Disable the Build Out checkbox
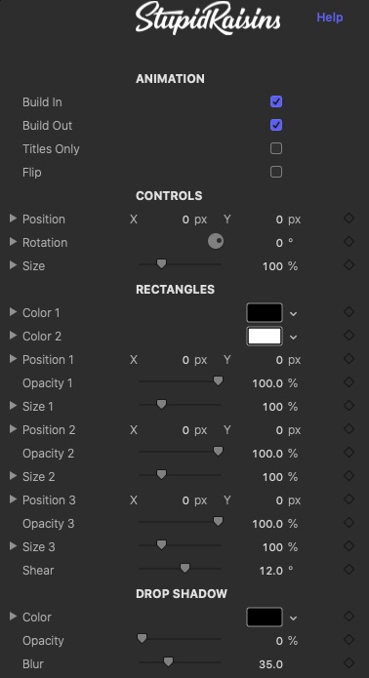Screen dimensions: 369x678 point(276,125)
